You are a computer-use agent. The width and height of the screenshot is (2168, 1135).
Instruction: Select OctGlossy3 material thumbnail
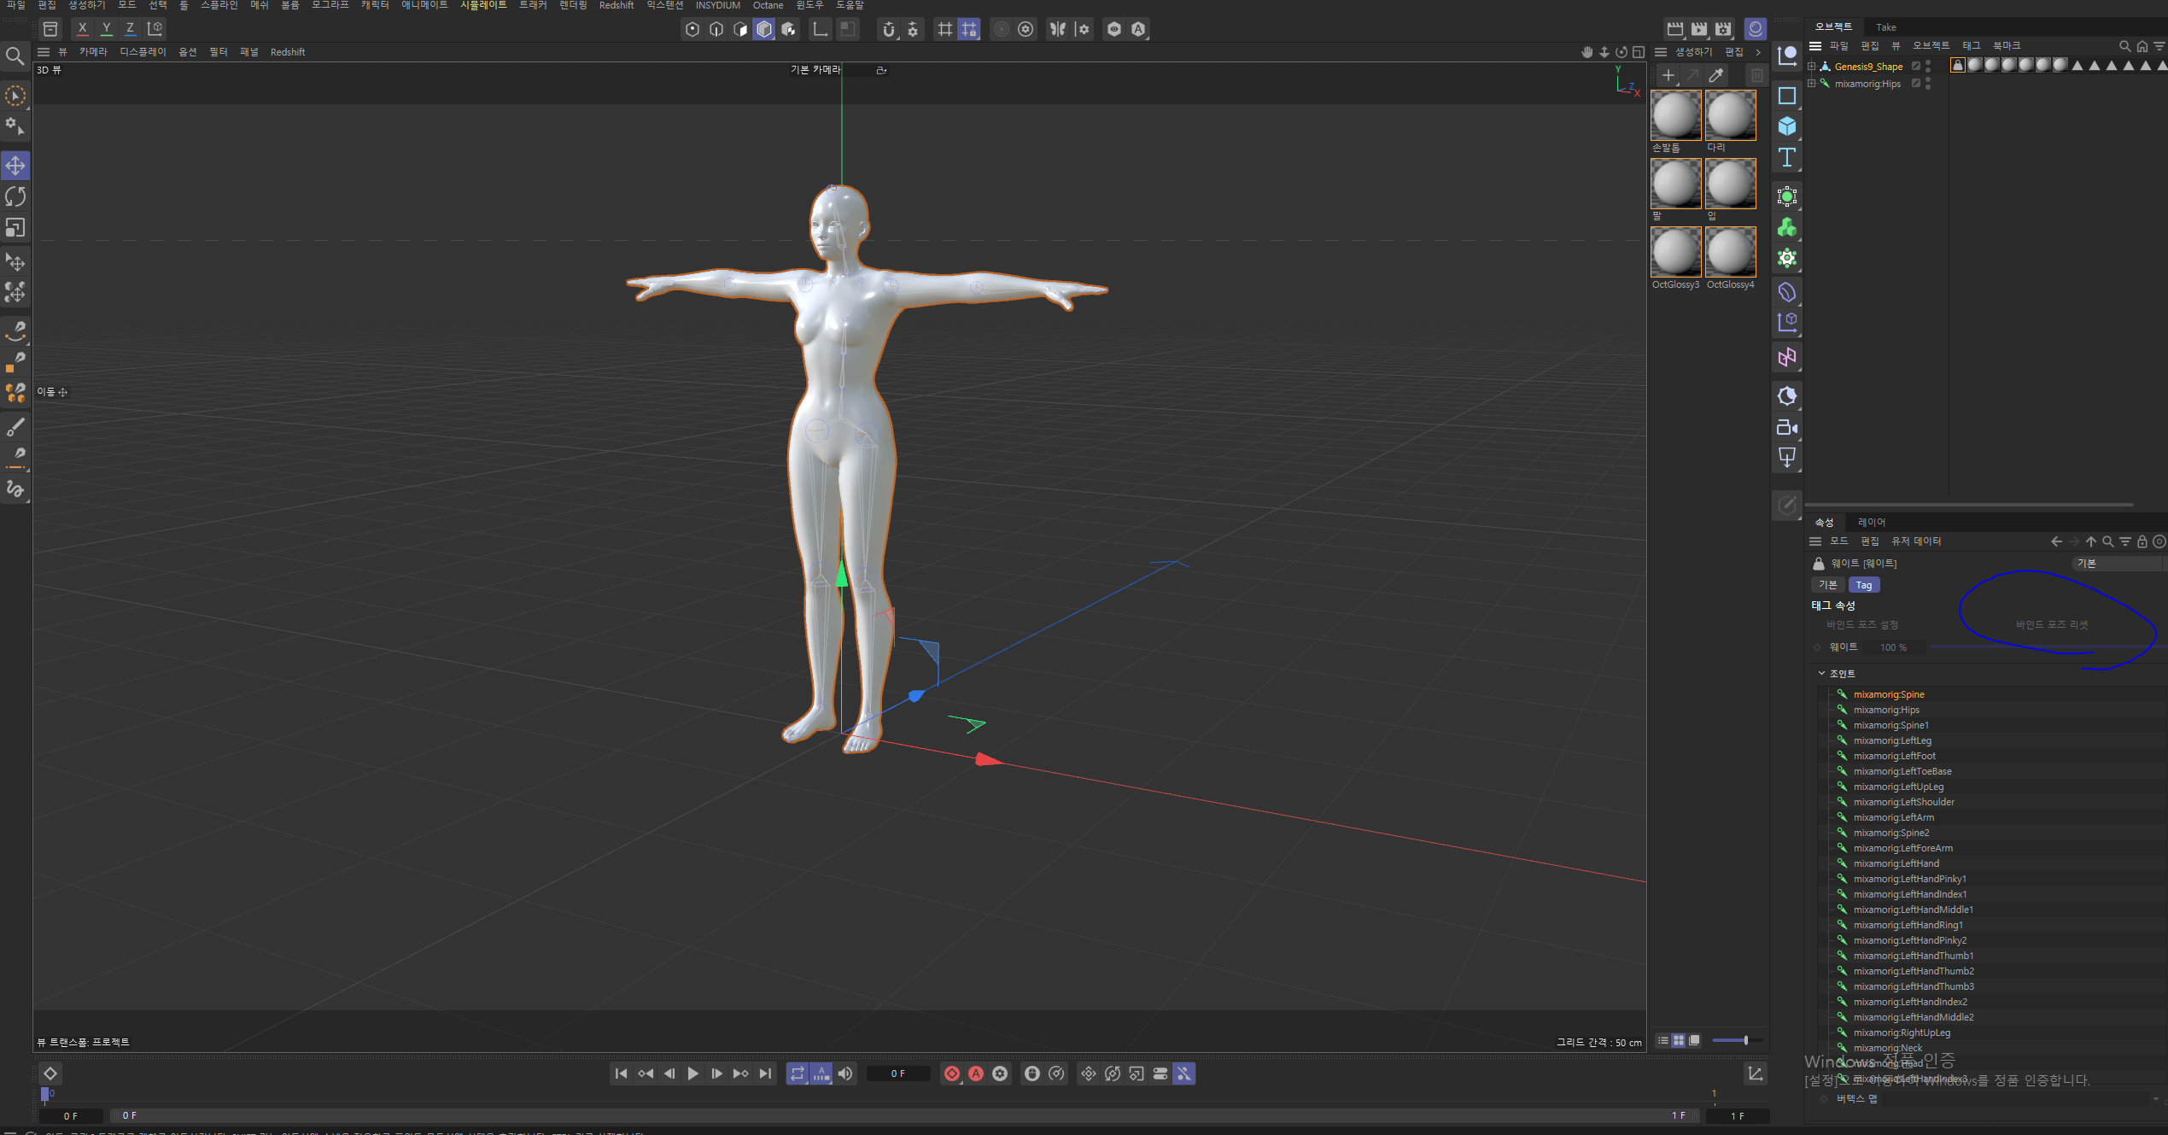(x=1675, y=253)
